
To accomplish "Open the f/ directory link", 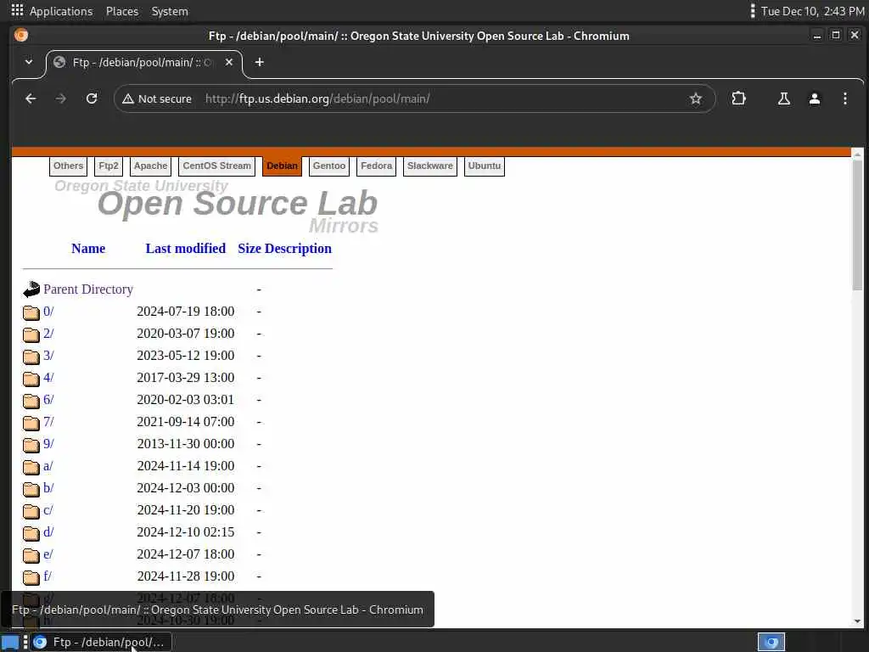I will (48, 576).
